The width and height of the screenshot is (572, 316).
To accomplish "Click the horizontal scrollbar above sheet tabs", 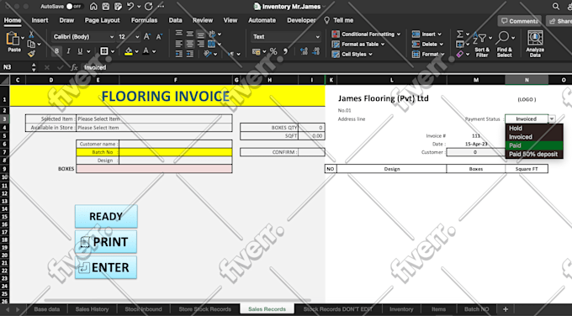I will point(177,301).
